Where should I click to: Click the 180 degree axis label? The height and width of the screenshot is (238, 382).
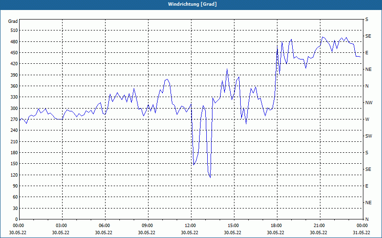pyautogui.click(x=14, y=153)
